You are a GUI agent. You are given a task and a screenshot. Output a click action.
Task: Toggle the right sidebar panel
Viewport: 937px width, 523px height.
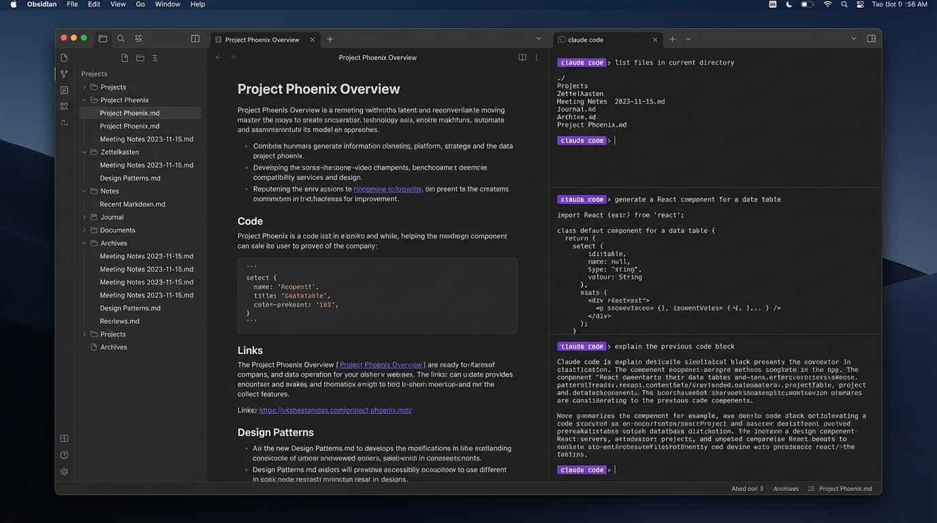[871, 39]
